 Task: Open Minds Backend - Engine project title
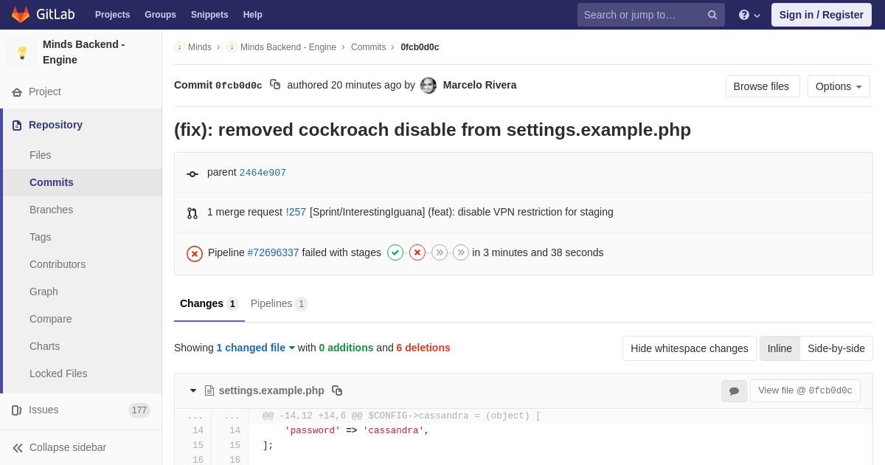coord(83,52)
